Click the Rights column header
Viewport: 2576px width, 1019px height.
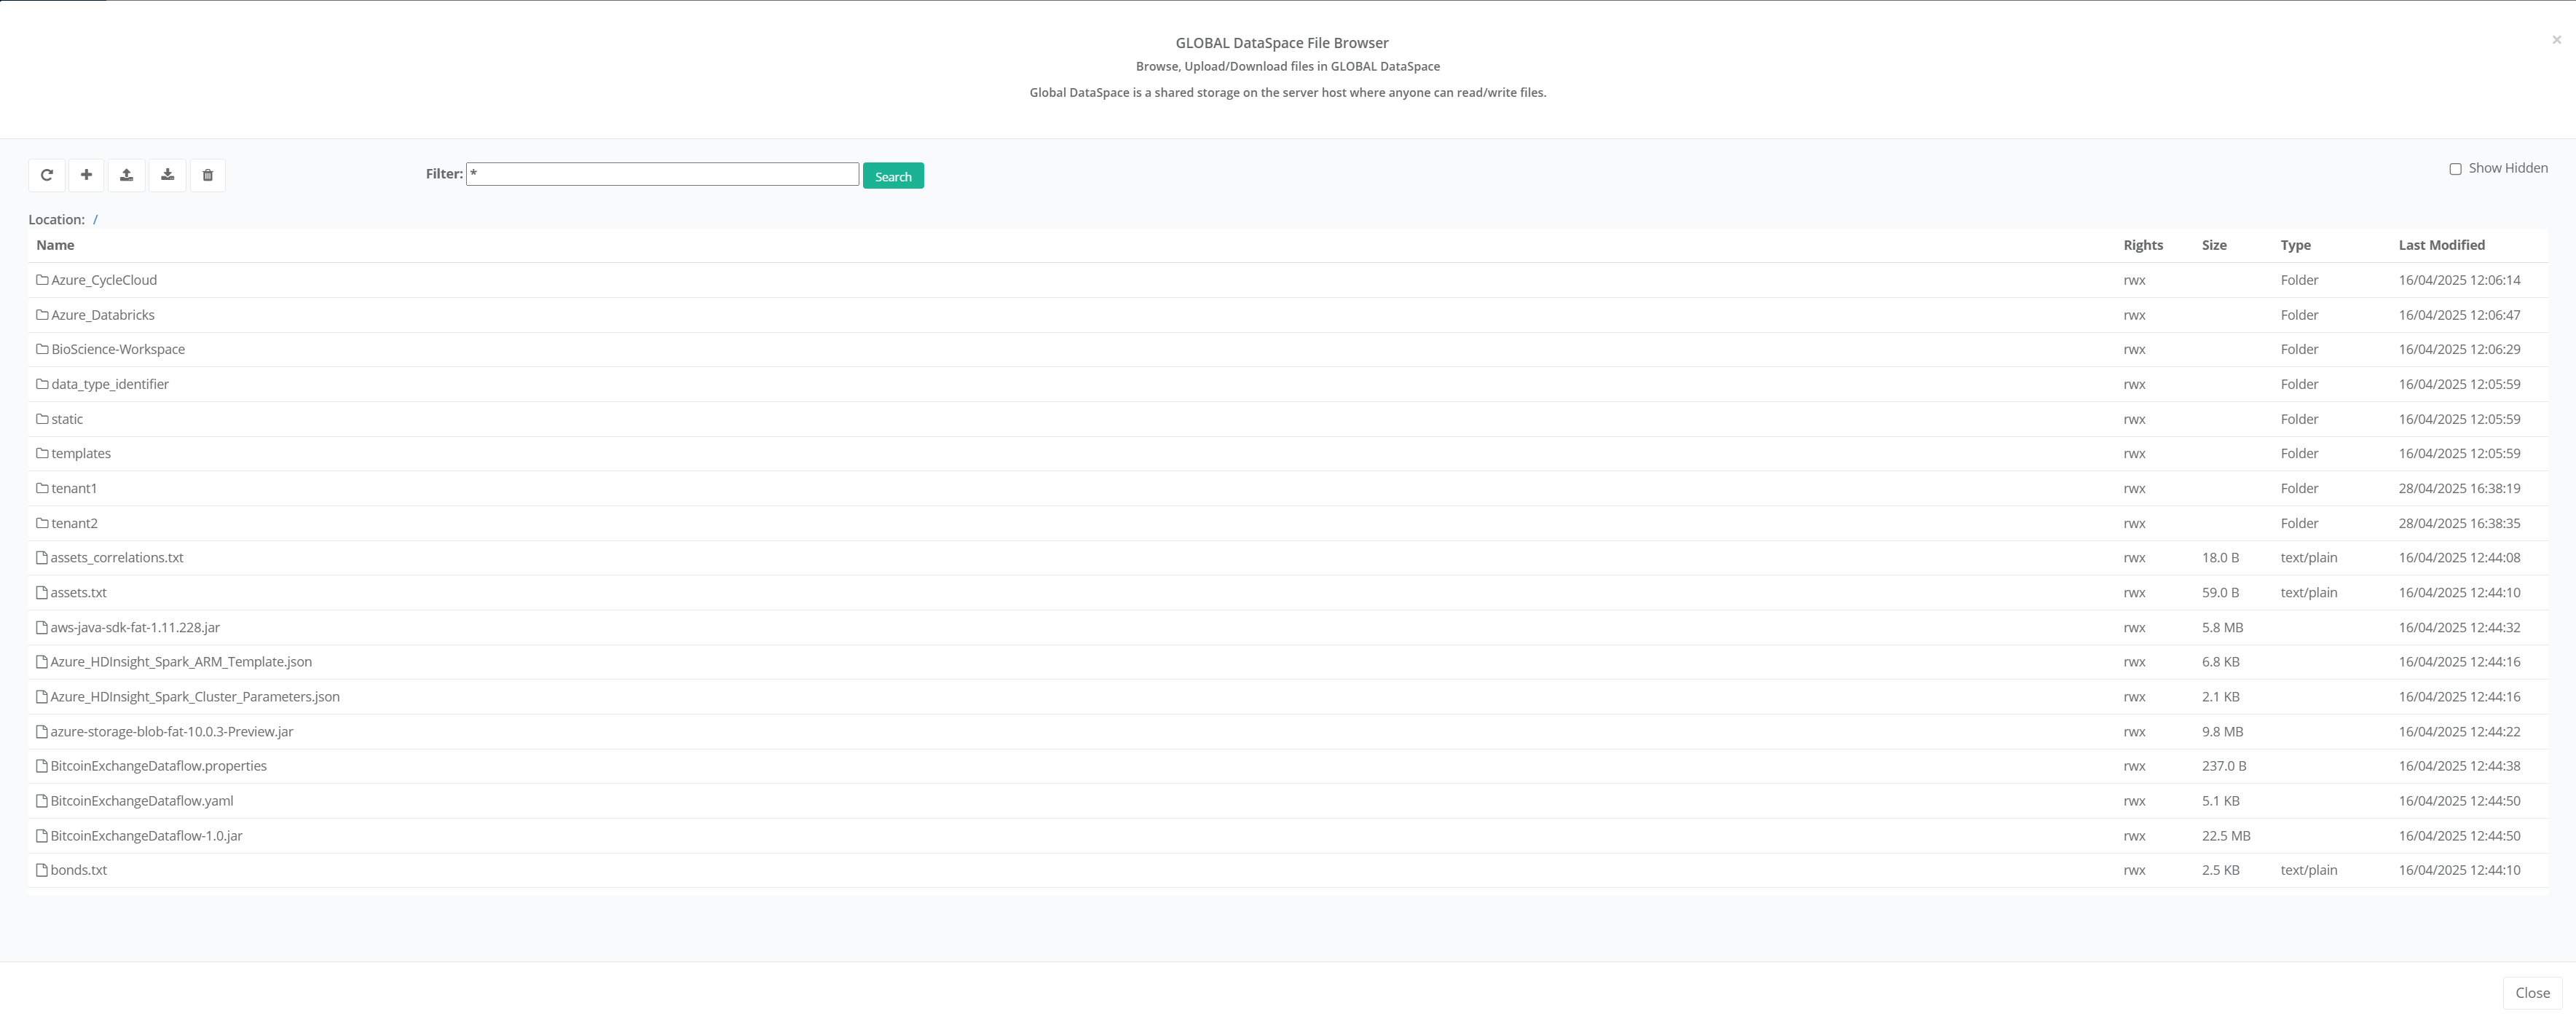tap(2143, 245)
